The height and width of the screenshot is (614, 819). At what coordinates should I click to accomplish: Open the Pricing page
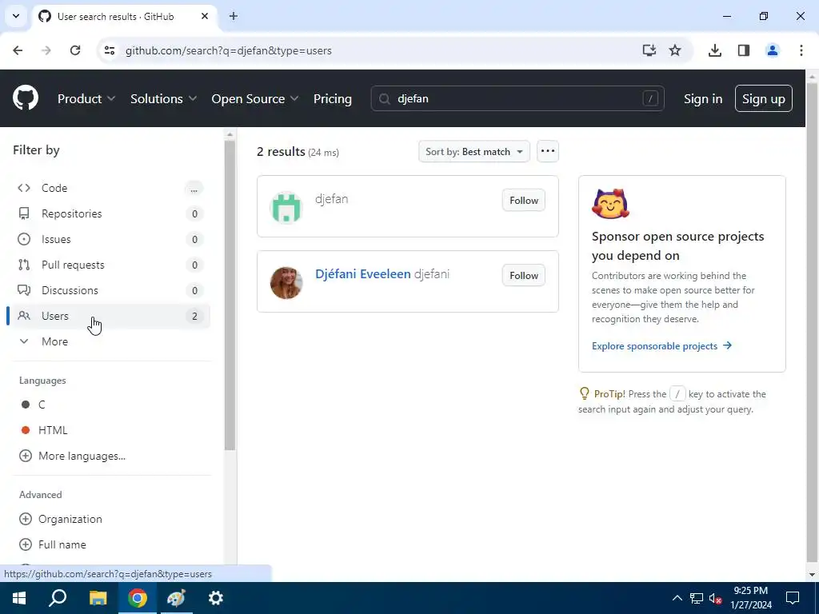coord(332,98)
